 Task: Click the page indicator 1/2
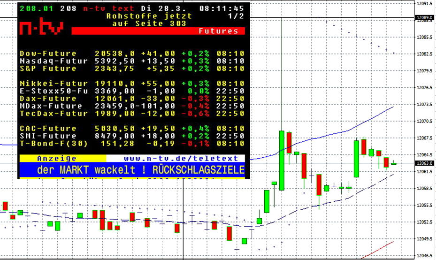point(236,16)
